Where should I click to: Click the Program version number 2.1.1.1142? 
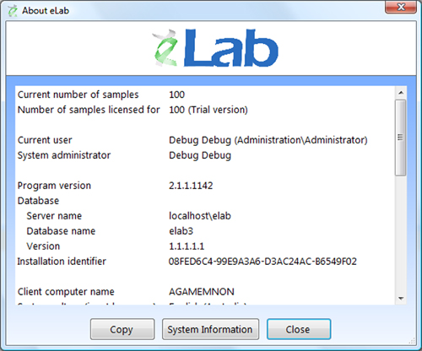click(191, 186)
